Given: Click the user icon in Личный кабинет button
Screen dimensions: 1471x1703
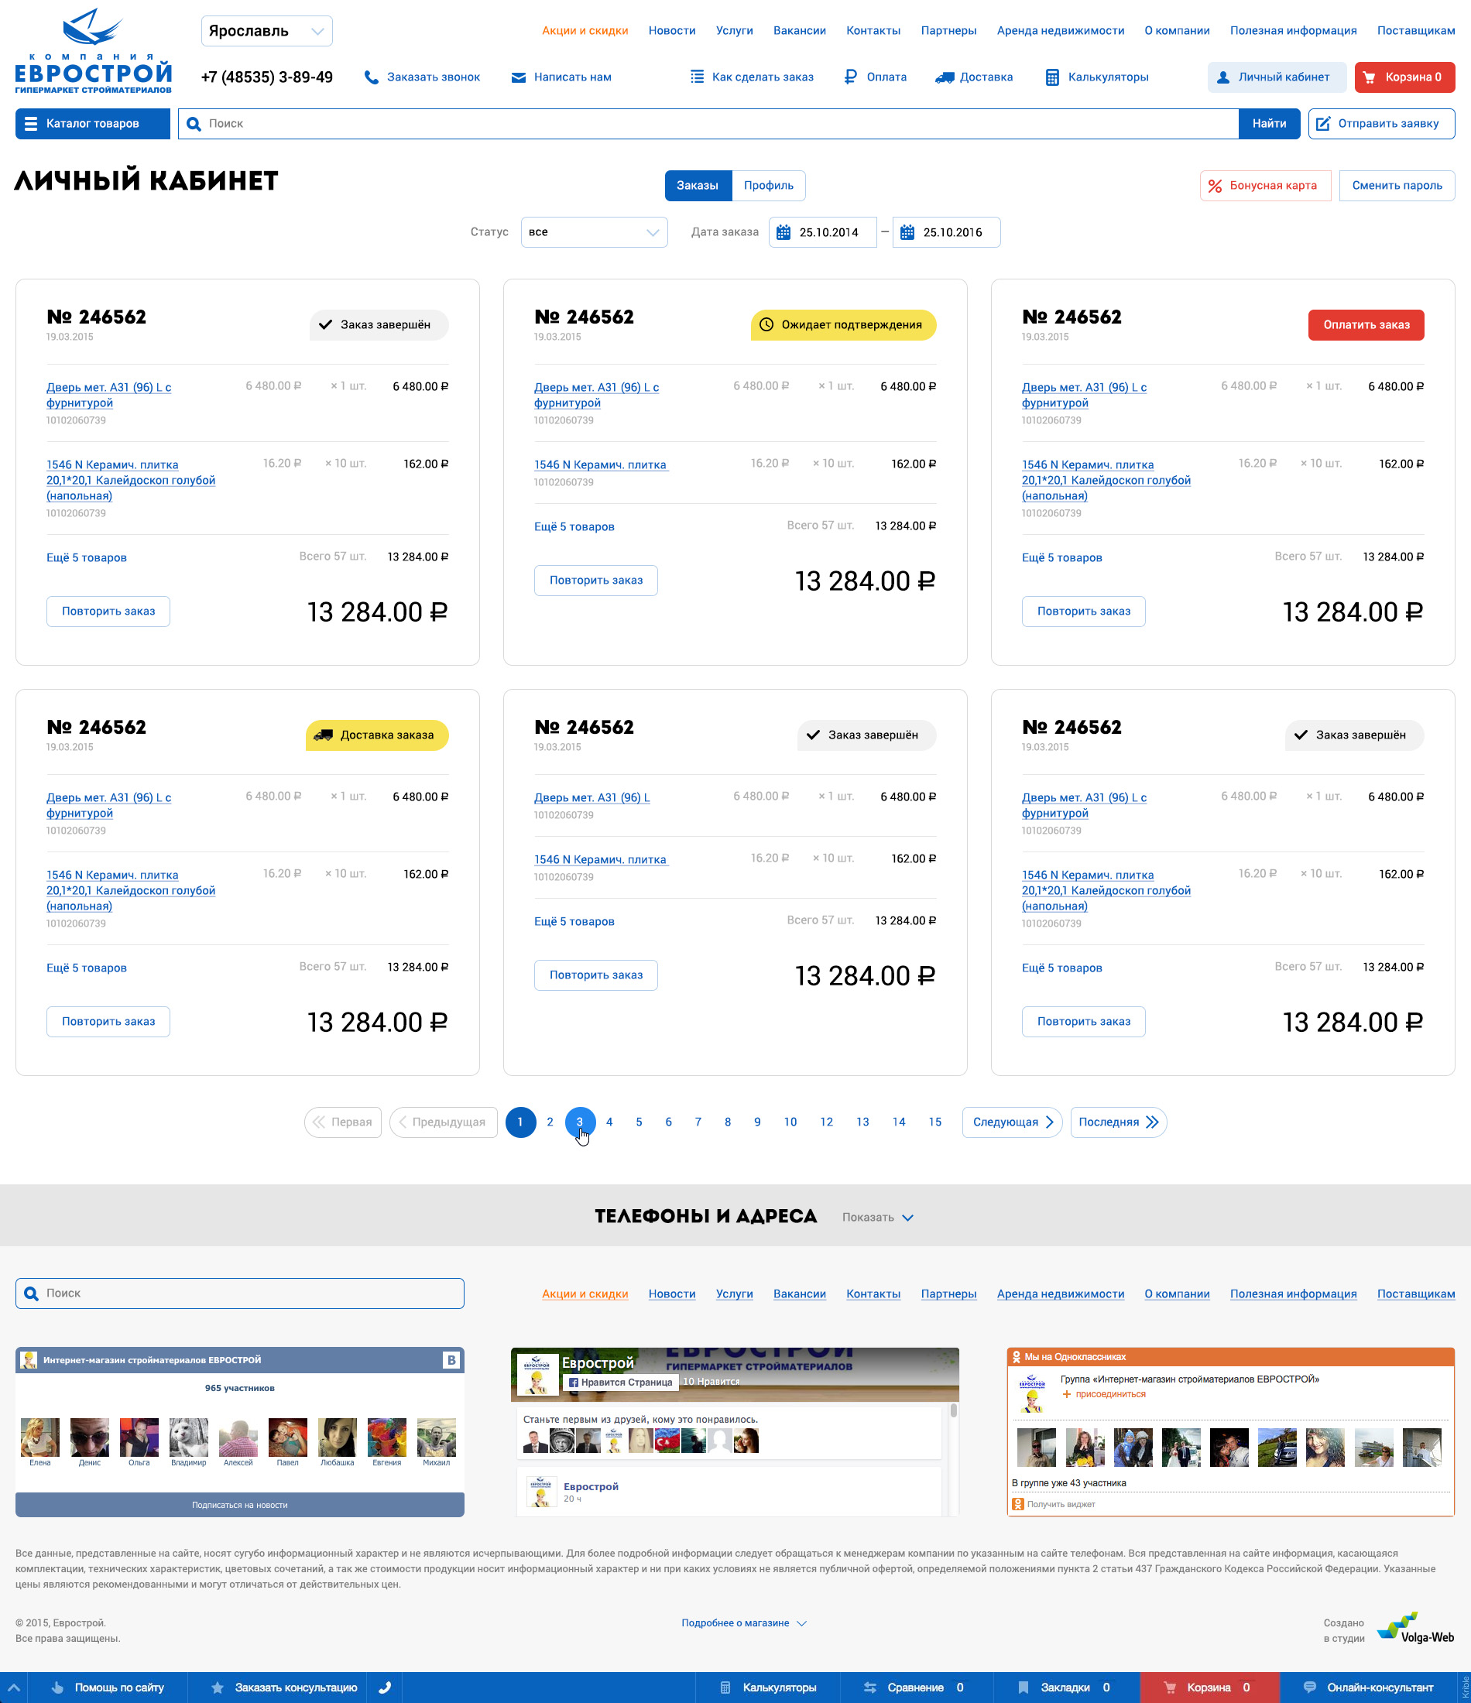Looking at the screenshot, I should (x=1223, y=77).
